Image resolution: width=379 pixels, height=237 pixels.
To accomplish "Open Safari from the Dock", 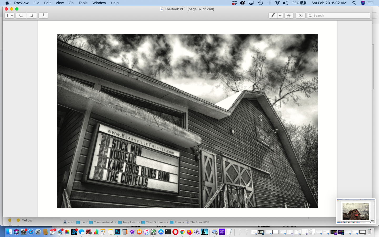I will [31, 232].
